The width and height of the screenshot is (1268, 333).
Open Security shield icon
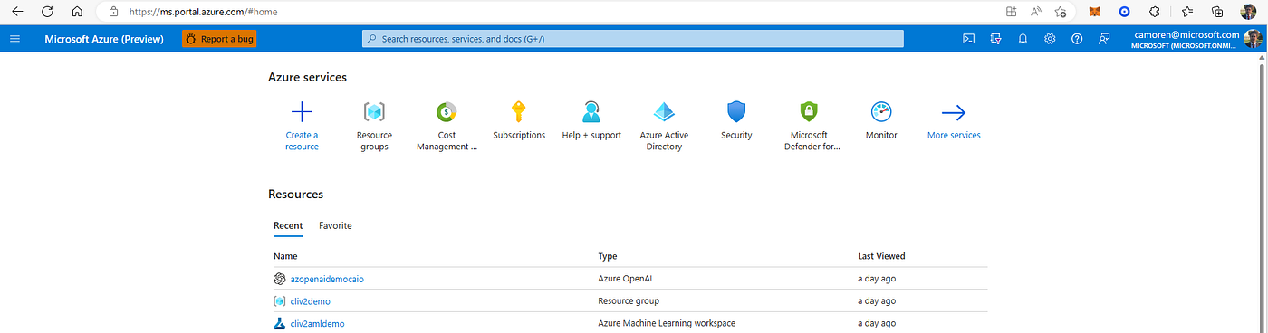pyautogui.click(x=736, y=112)
